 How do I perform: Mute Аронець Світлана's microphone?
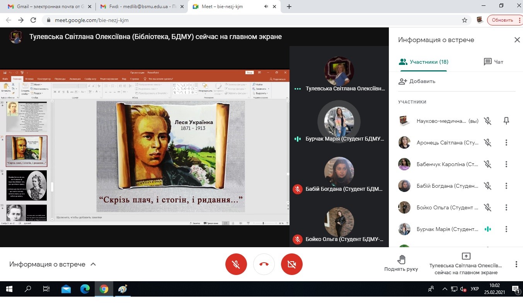click(488, 143)
